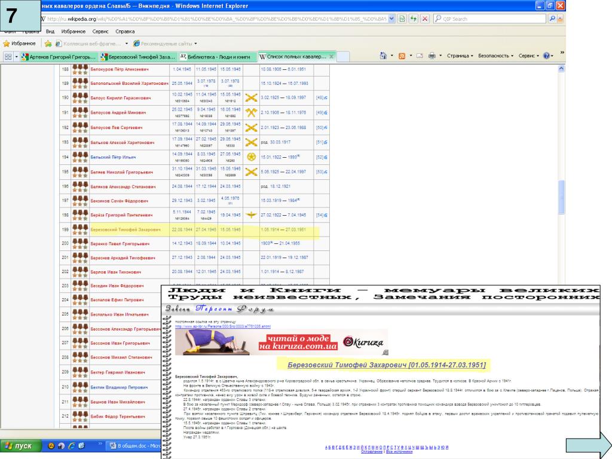Viewport: 612px width, 459px height.
Task: Expand the quick launch overflow chevron on the taskbar
Action: tap(100, 444)
